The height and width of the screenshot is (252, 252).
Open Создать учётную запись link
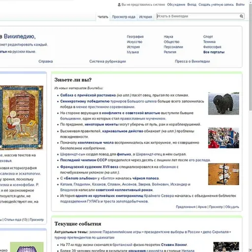tap(216, 4)
